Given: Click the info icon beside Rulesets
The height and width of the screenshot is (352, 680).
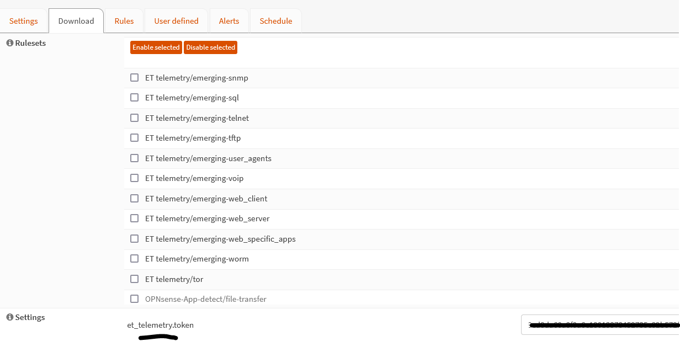Looking at the screenshot, I should coord(10,43).
